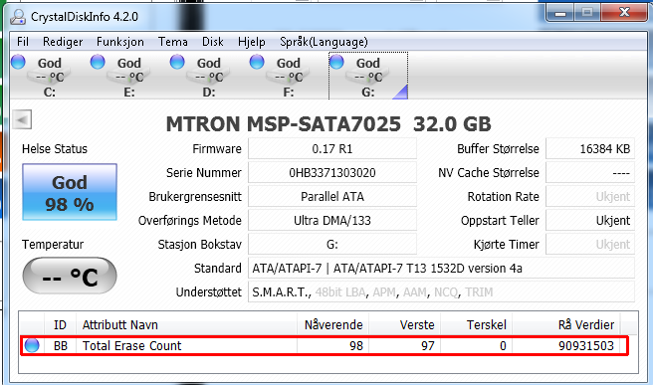This screenshot has width=653, height=385.
Task: Click the Nåverende column header
Action: click(x=332, y=324)
